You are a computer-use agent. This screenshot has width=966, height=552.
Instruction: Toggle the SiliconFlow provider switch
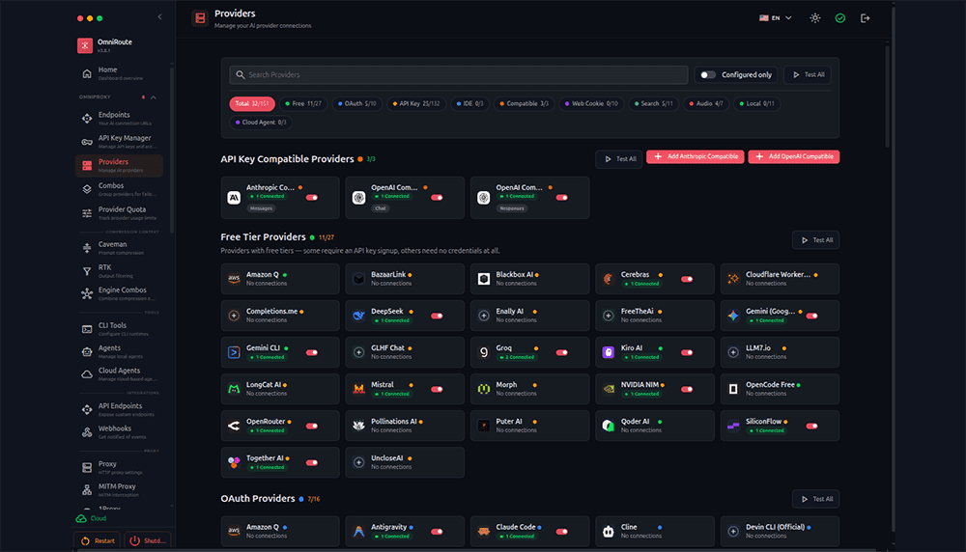click(x=811, y=426)
